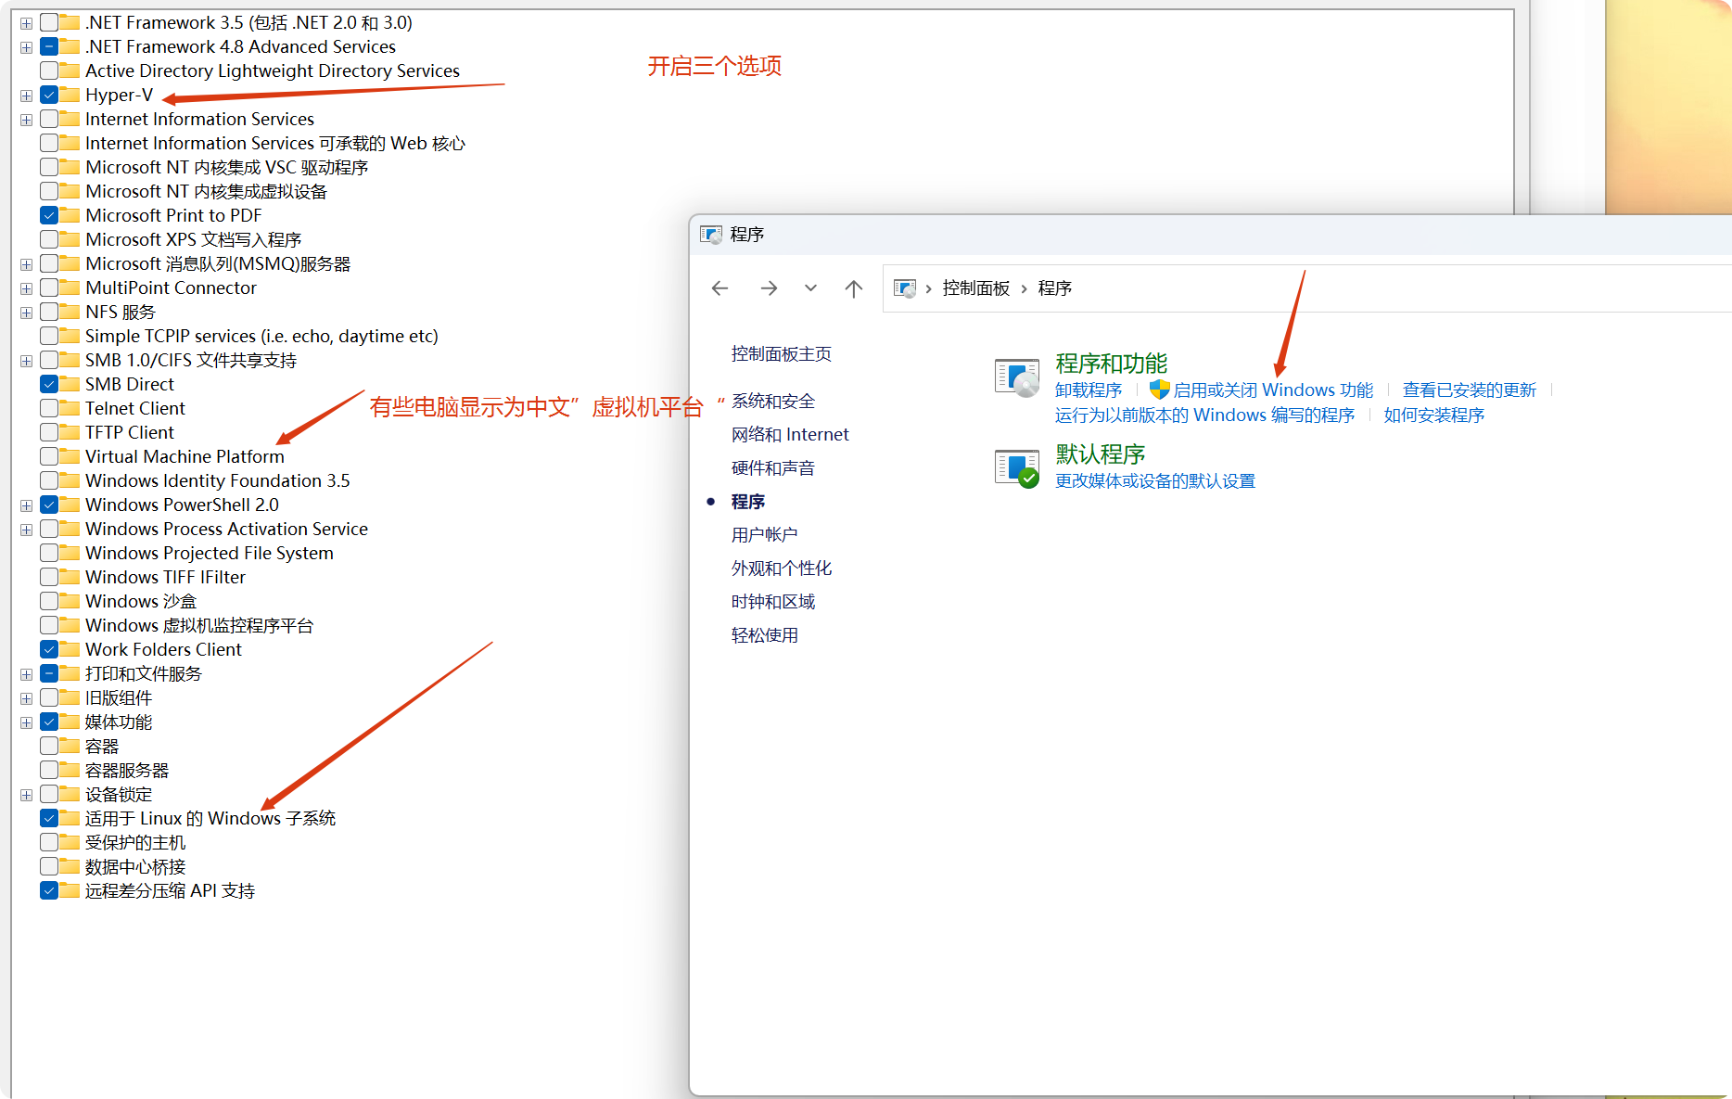
Task: Toggle the Hyper-V checkbox
Action: pos(49,95)
